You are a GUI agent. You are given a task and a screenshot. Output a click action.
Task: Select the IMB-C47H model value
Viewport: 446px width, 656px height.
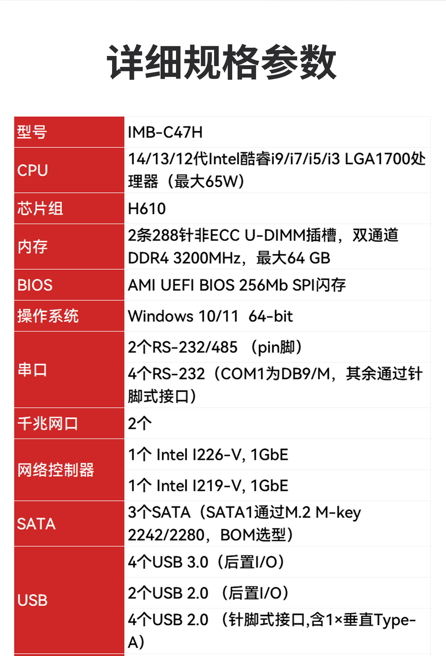(x=165, y=132)
